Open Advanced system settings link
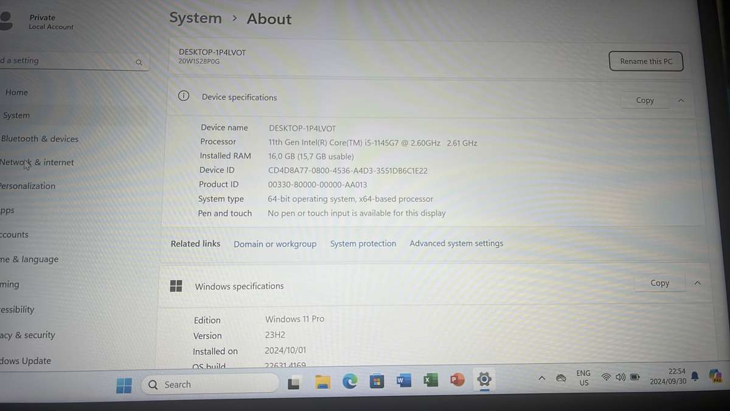This screenshot has width=730, height=411. pyautogui.click(x=456, y=243)
